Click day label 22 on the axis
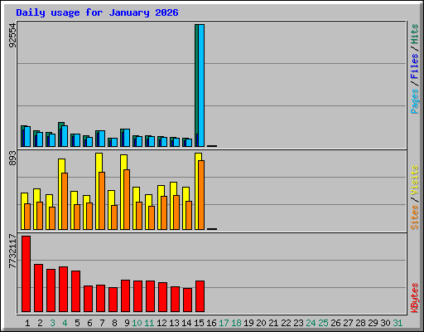Screen dimensions: 424x332 click(286, 323)
